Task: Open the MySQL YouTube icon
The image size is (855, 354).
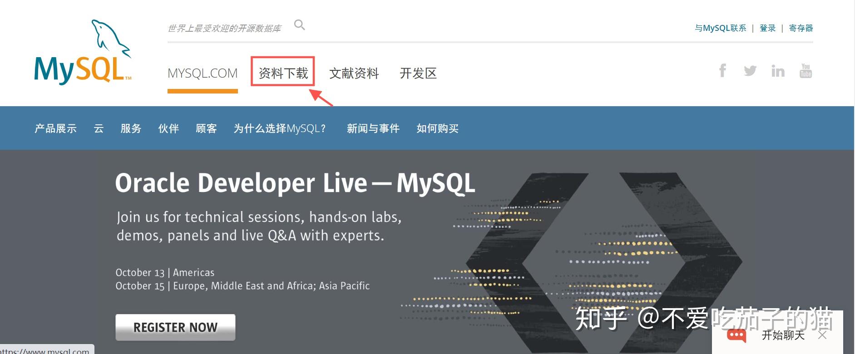Action: (x=806, y=71)
